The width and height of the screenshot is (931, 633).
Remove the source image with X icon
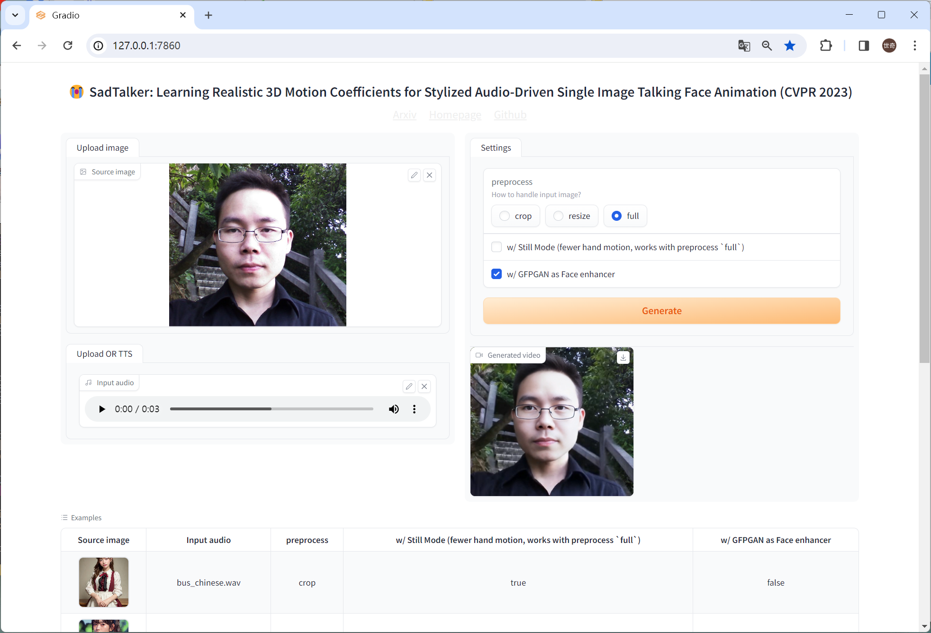[x=429, y=175]
